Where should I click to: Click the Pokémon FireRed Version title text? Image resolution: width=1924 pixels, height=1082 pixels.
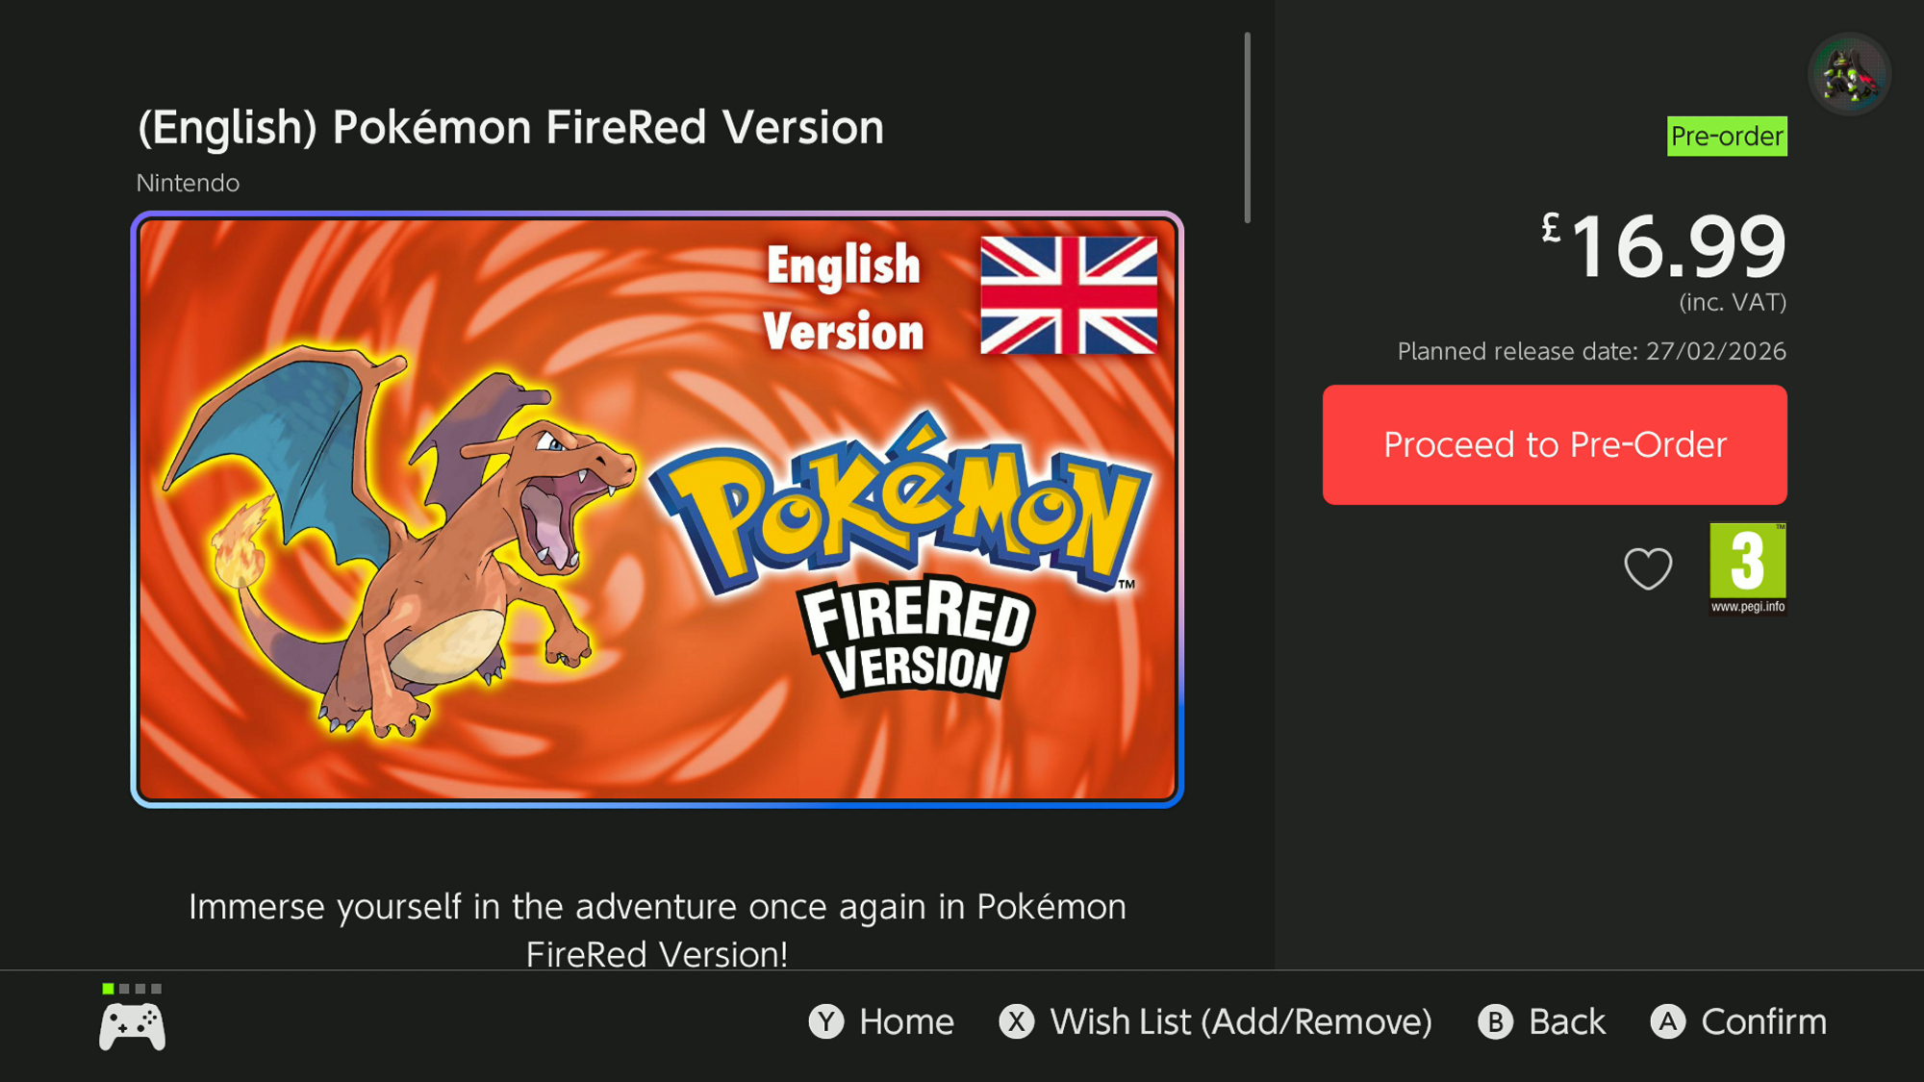[x=511, y=127]
